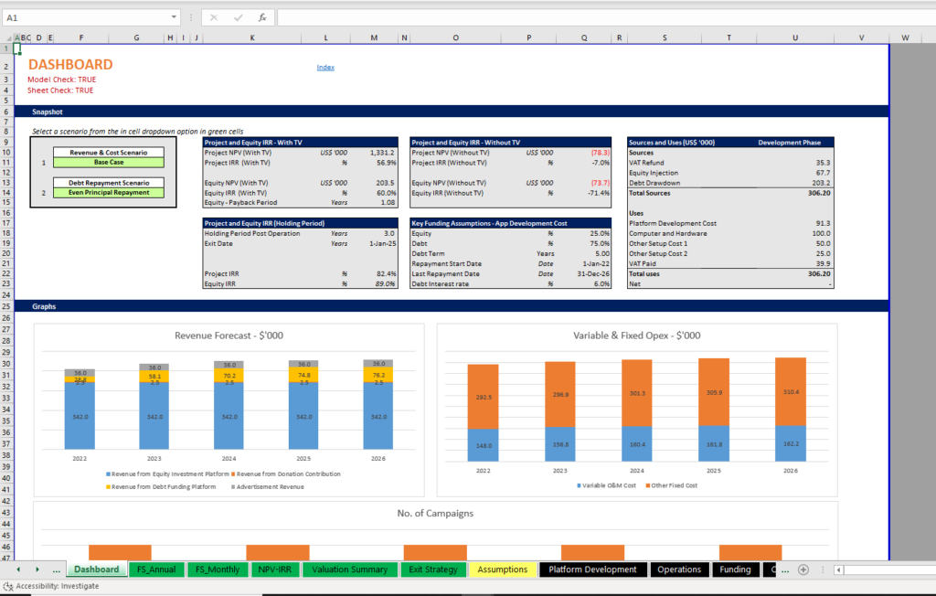Click the Enter checkmark formula bar icon
Viewport: 936px width, 596px height.
pyautogui.click(x=238, y=17)
